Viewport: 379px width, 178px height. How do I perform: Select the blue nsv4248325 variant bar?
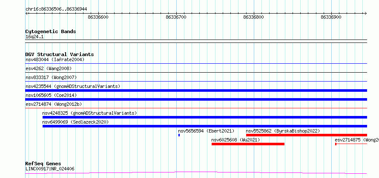(205, 117)
